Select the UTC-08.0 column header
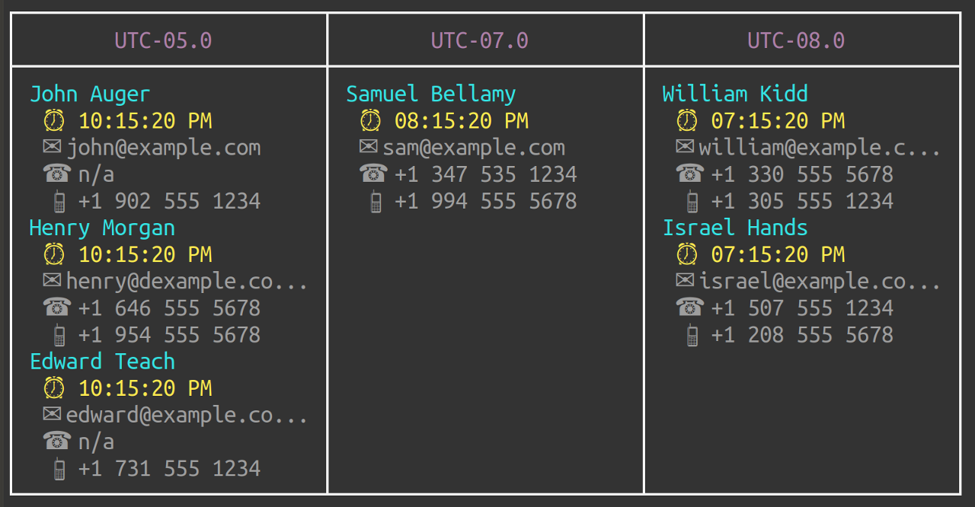Viewport: 975px width, 507px height. coord(796,40)
